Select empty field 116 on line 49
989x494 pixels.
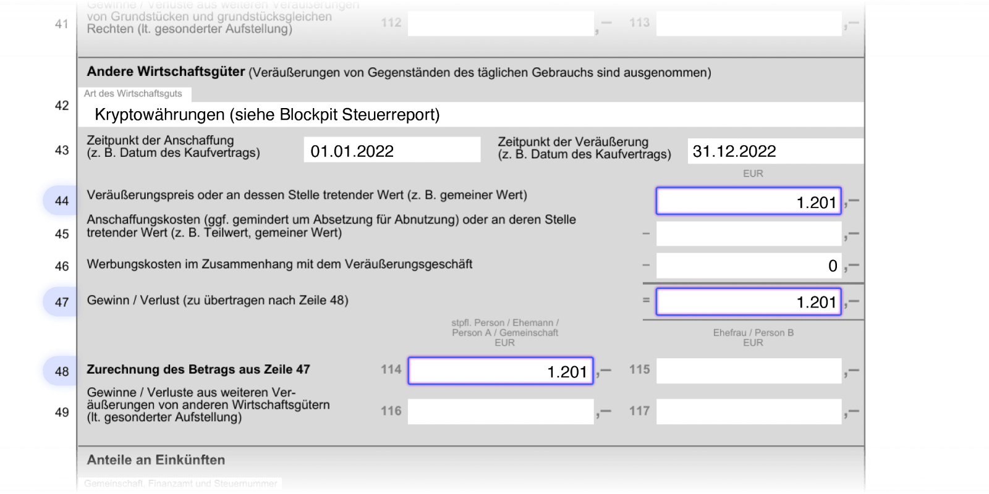[x=501, y=411]
